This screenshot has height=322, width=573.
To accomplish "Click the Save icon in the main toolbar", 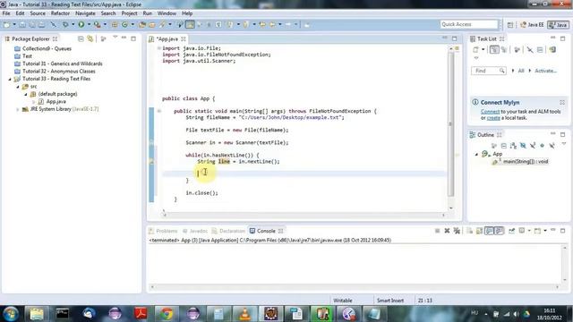I will click(x=22, y=24).
